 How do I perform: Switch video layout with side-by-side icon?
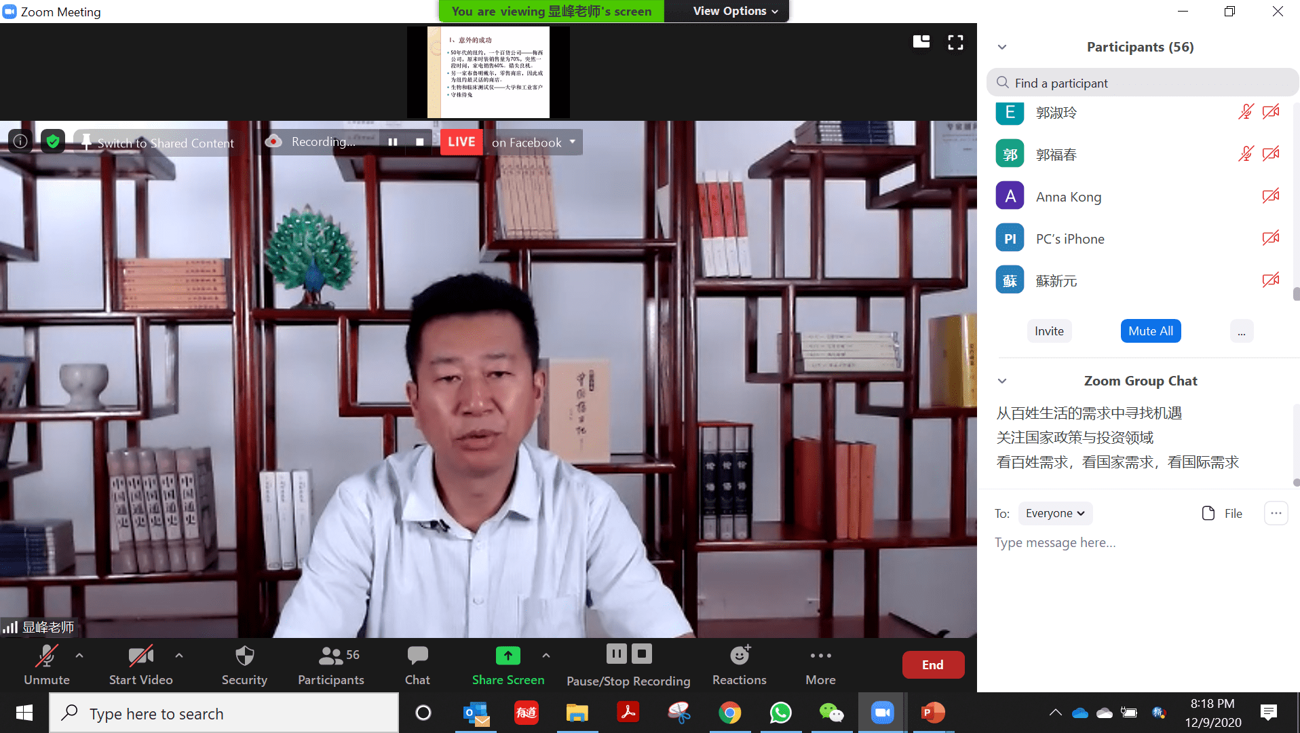click(921, 43)
